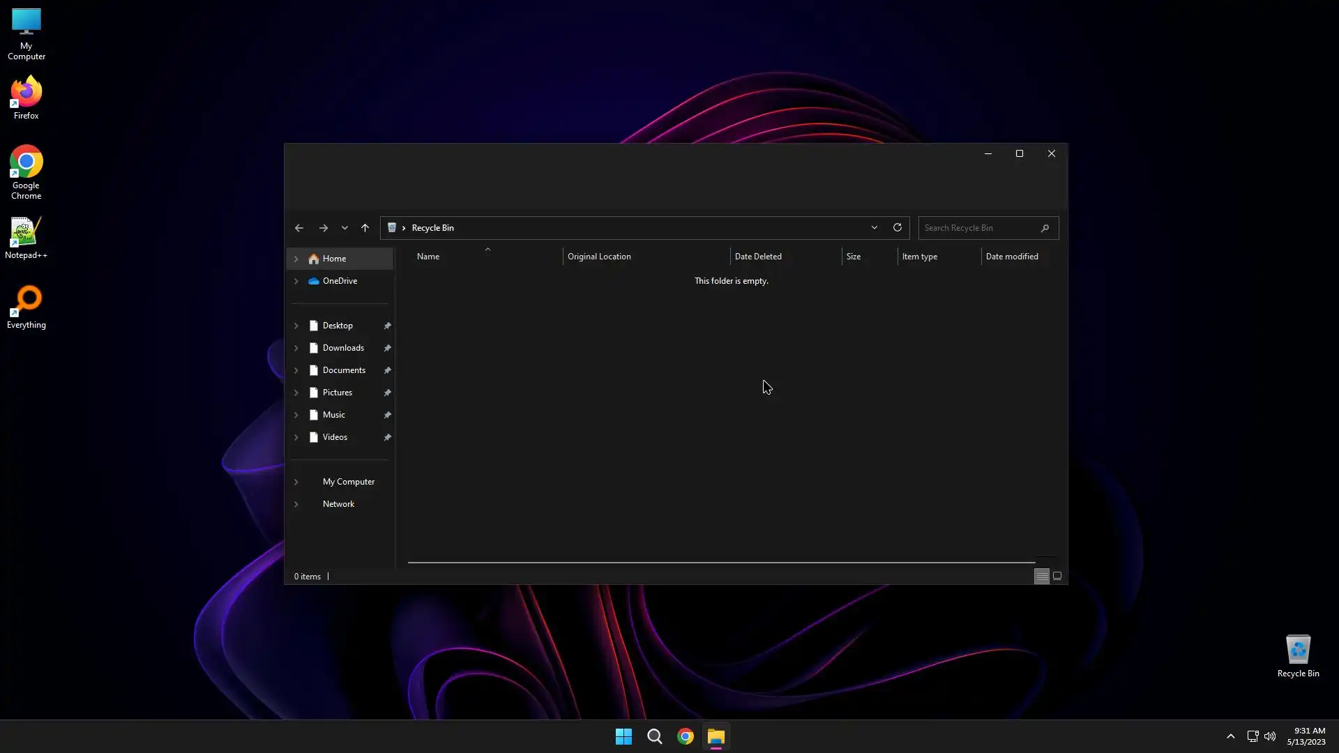Click the back navigation arrow
Image resolution: width=1339 pixels, height=753 pixels.
(x=299, y=228)
